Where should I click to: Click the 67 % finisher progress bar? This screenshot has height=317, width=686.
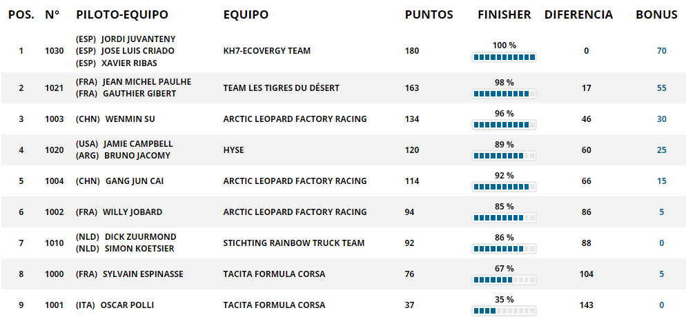[x=504, y=280]
